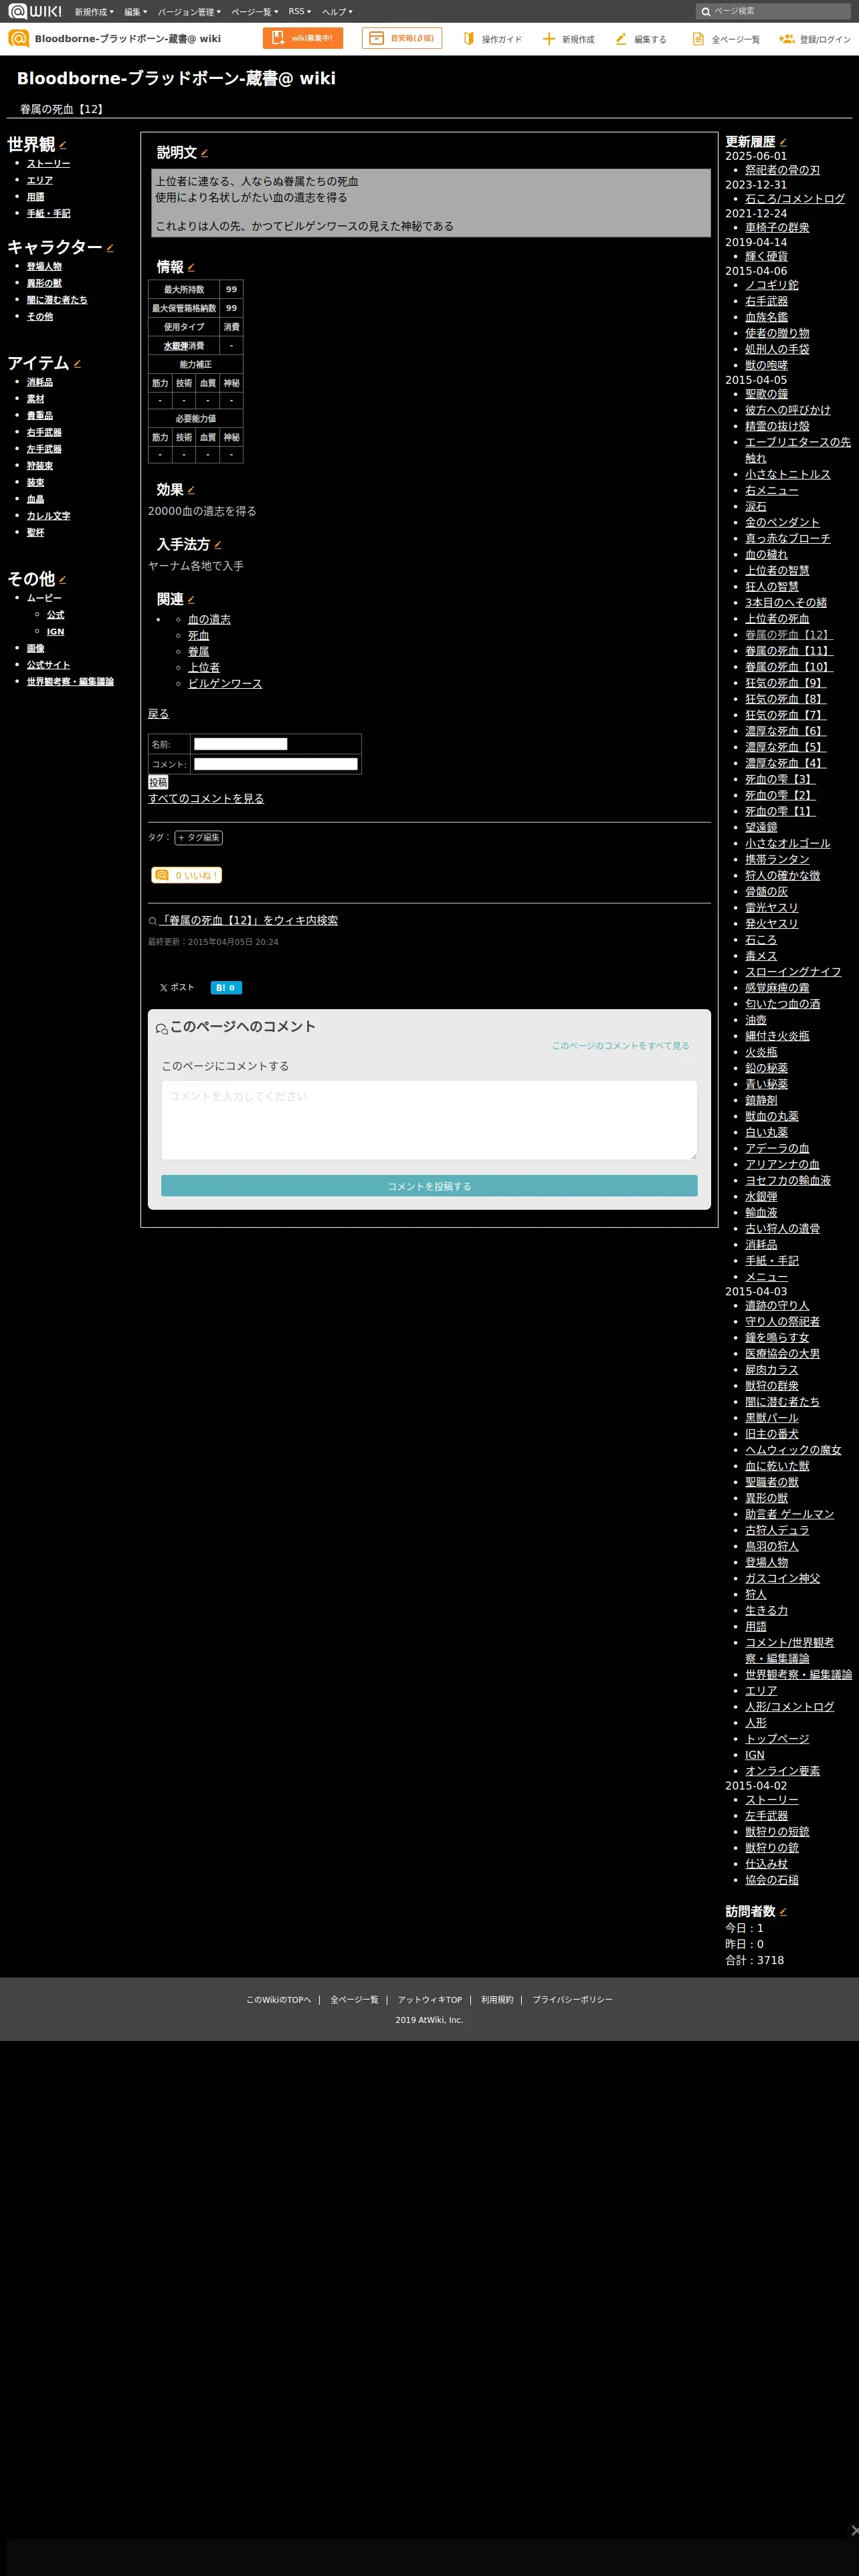859x2576 pixels.
Task: Click the page title Bloodborne wiki heading
Action: [x=176, y=78]
